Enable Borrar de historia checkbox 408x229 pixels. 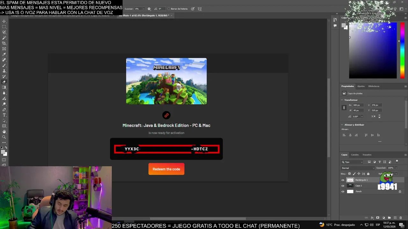pos(169,9)
